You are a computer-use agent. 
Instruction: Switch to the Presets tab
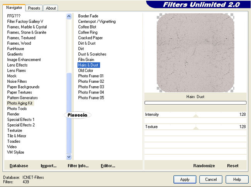[x=34, y=8]
